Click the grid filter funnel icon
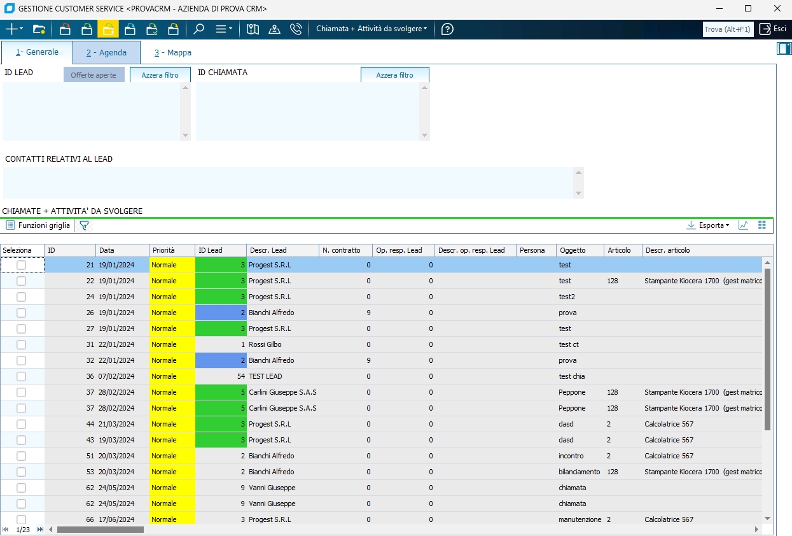 tap(84, 225)
